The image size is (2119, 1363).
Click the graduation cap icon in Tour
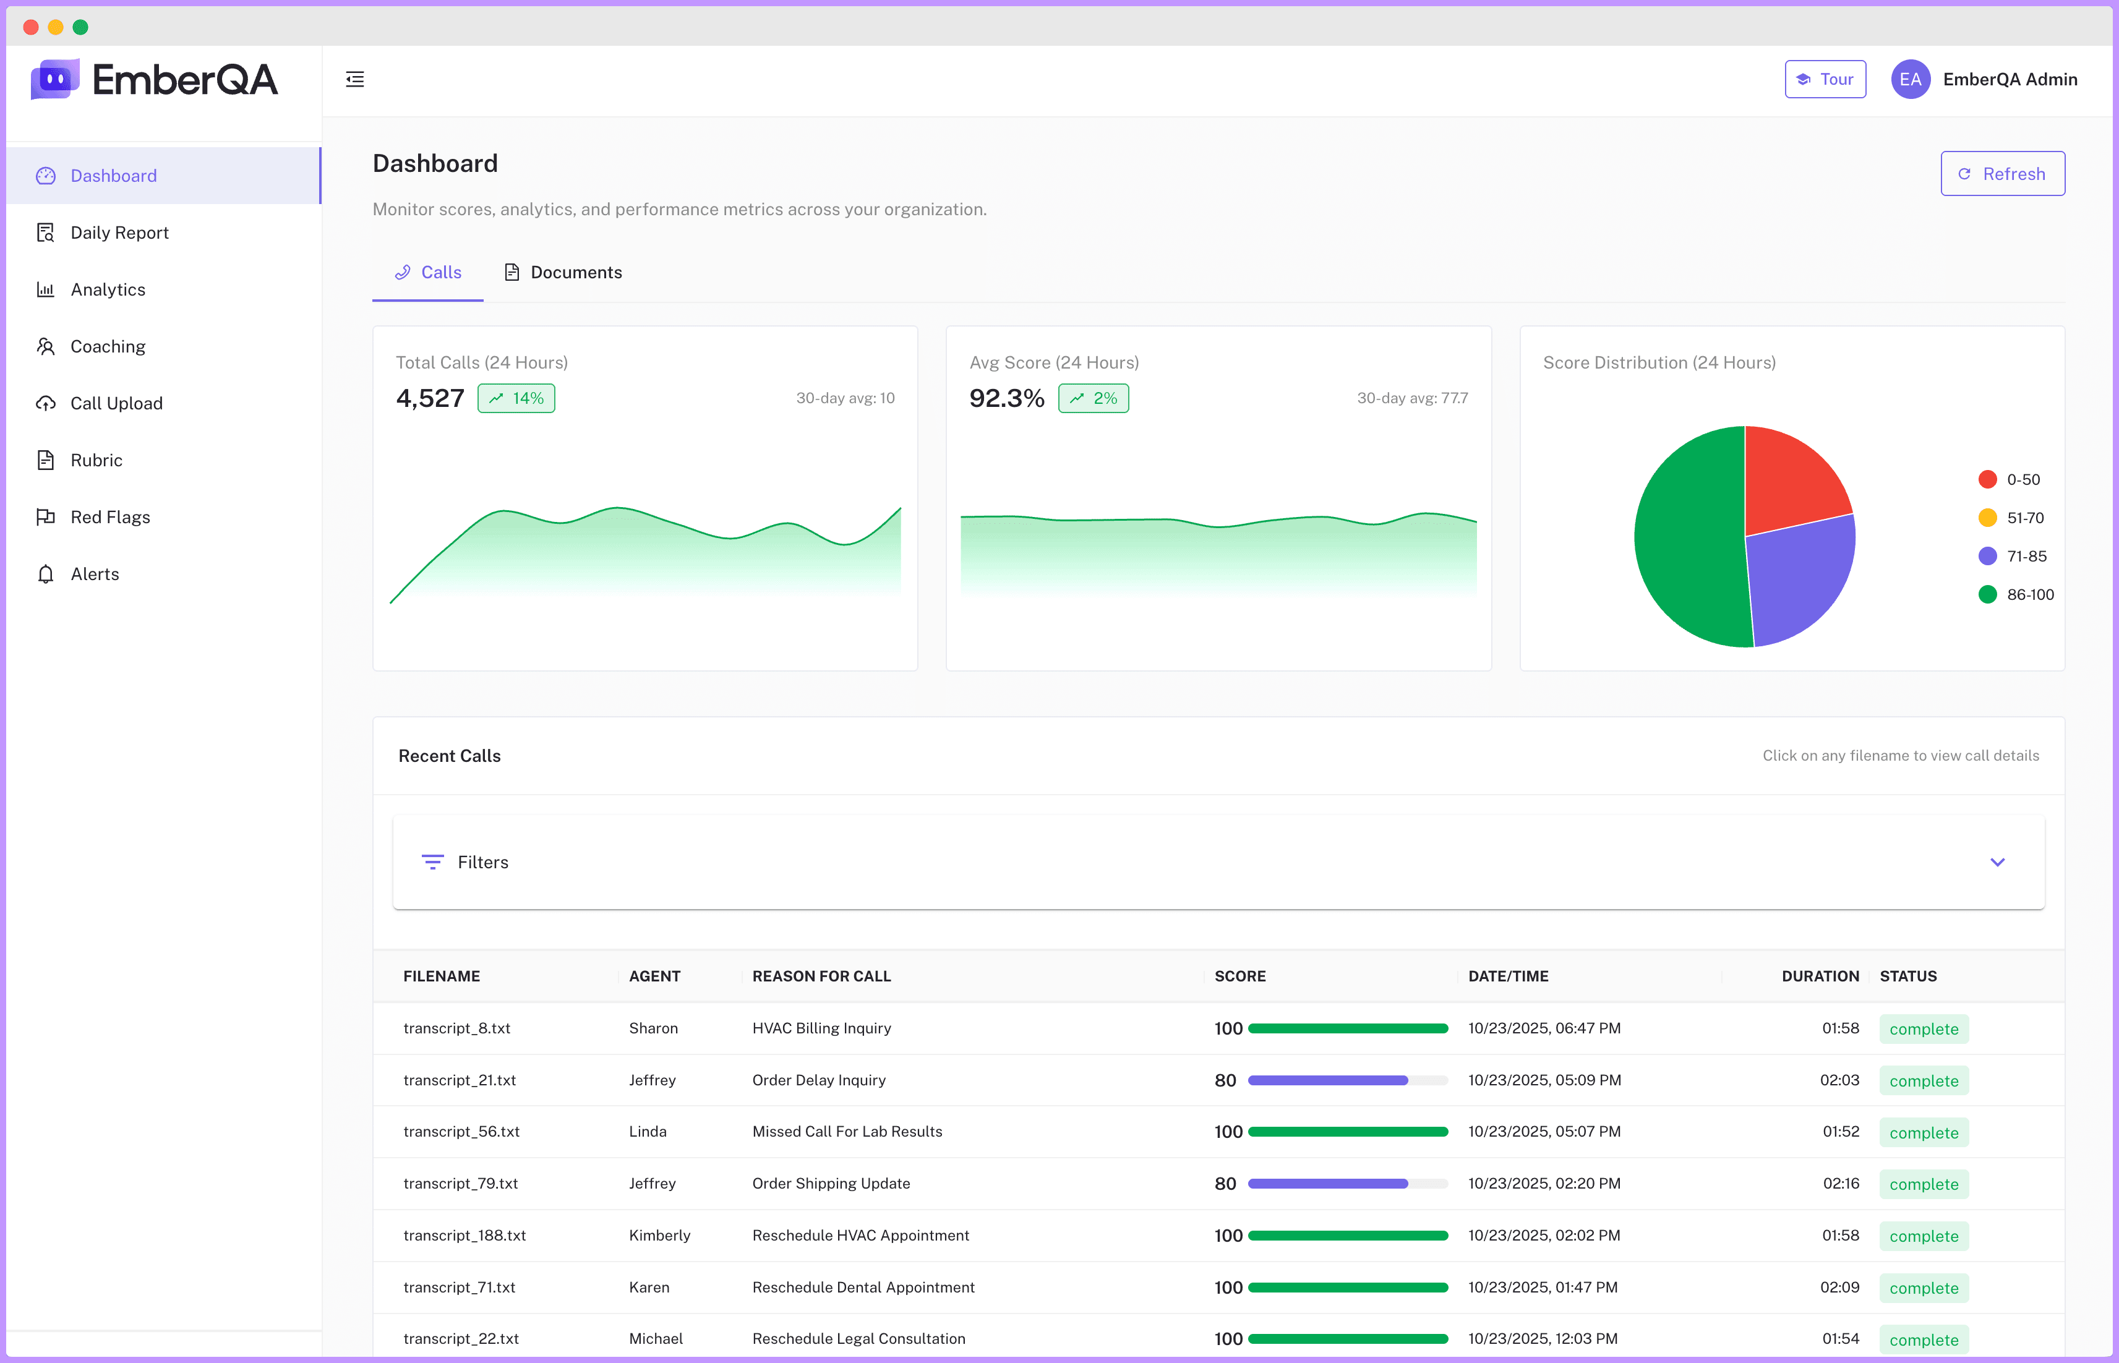pos(1803,80)
